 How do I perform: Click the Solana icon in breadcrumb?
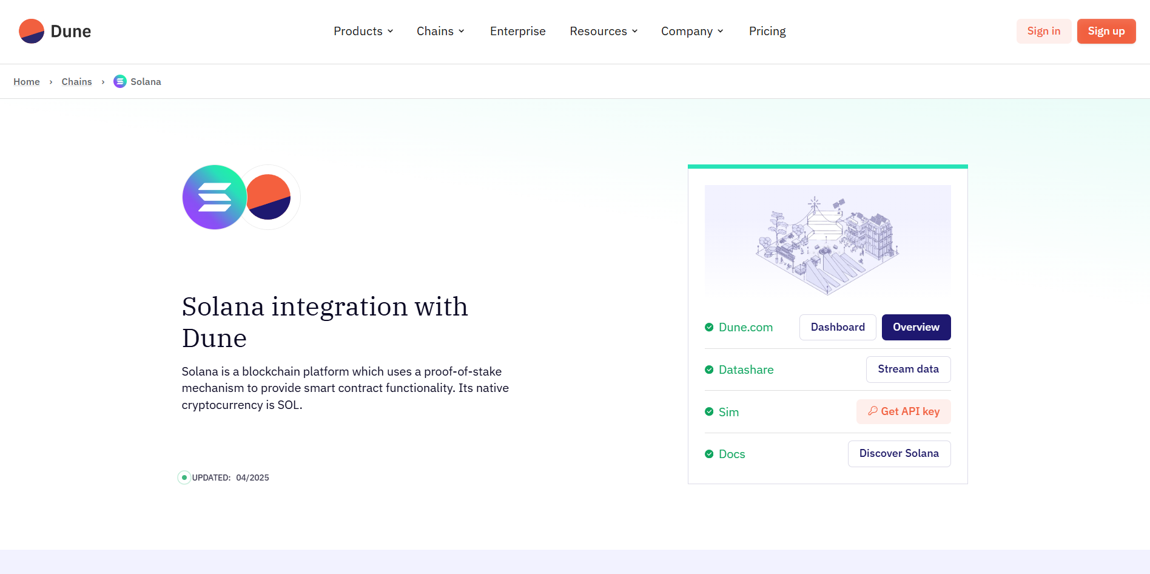click(120, 81)
